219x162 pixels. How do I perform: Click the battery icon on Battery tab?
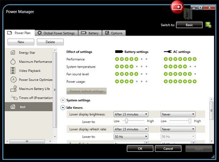pos(84,33)
